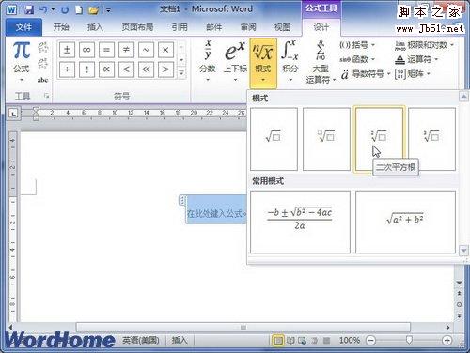Open the 导数符号 accent dropdown
Image resolution: width=470 pixels, height=353 pixels.
[x=366, y=74]
